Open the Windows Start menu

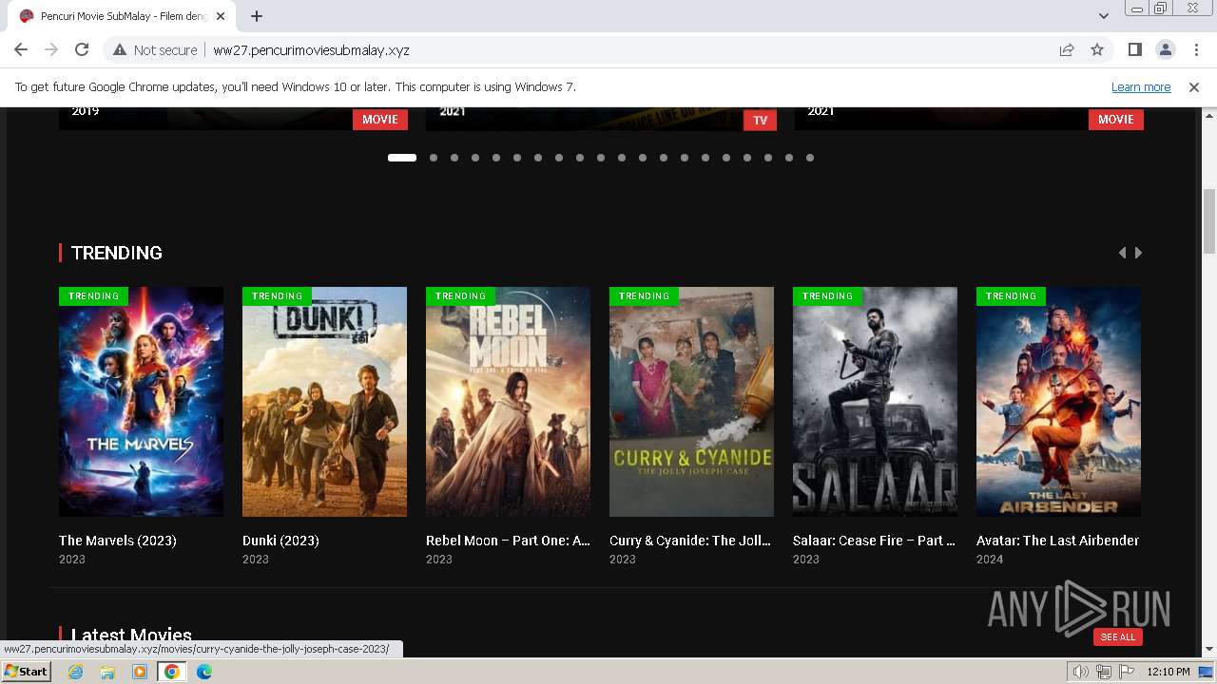pos(27,672)
